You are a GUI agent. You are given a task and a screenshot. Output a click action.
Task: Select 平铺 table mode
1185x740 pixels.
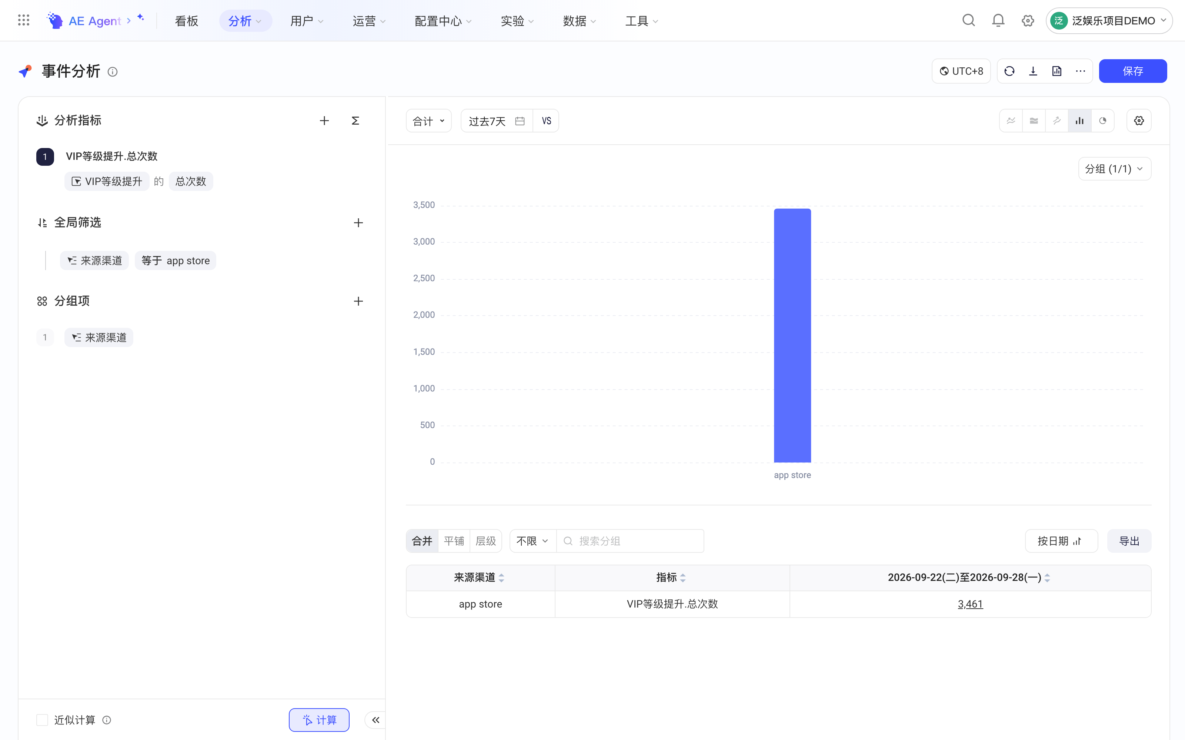coord(454,541)
